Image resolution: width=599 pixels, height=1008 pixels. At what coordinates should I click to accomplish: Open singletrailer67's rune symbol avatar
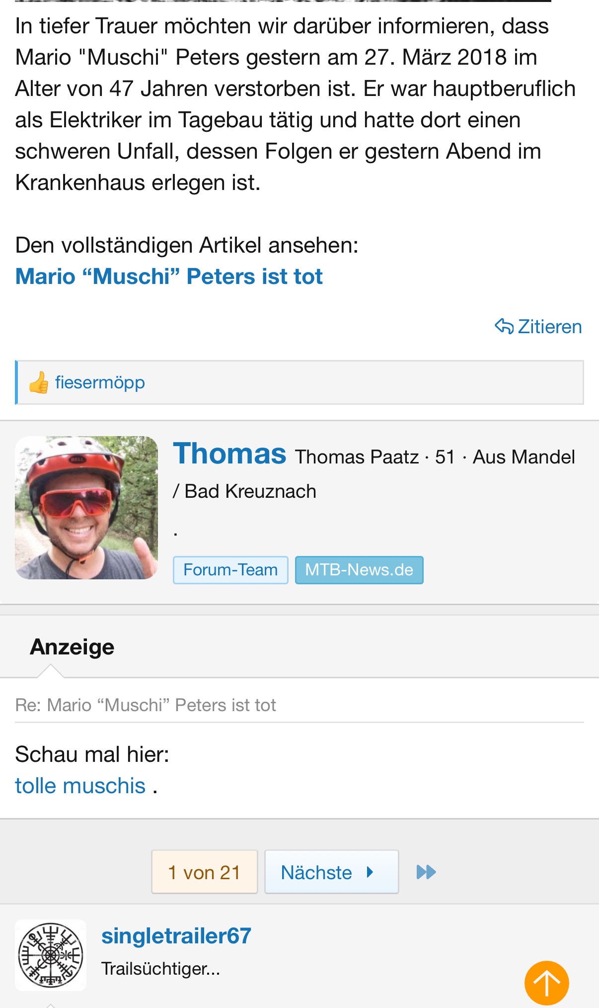pos(51,955)
